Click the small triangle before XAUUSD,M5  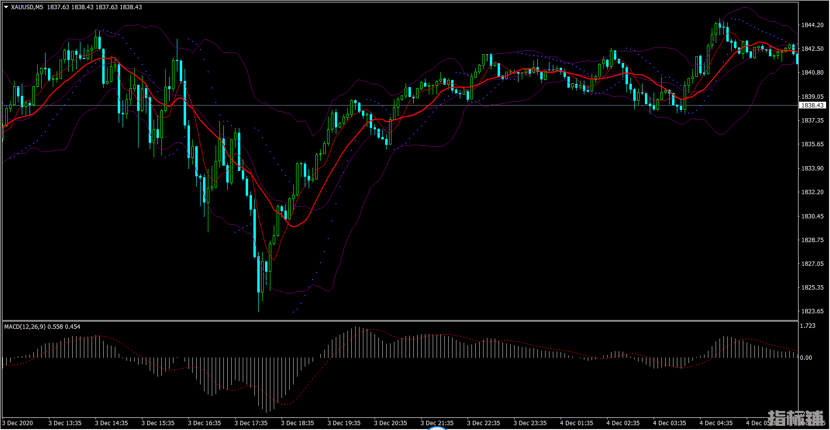click(6, 7)
